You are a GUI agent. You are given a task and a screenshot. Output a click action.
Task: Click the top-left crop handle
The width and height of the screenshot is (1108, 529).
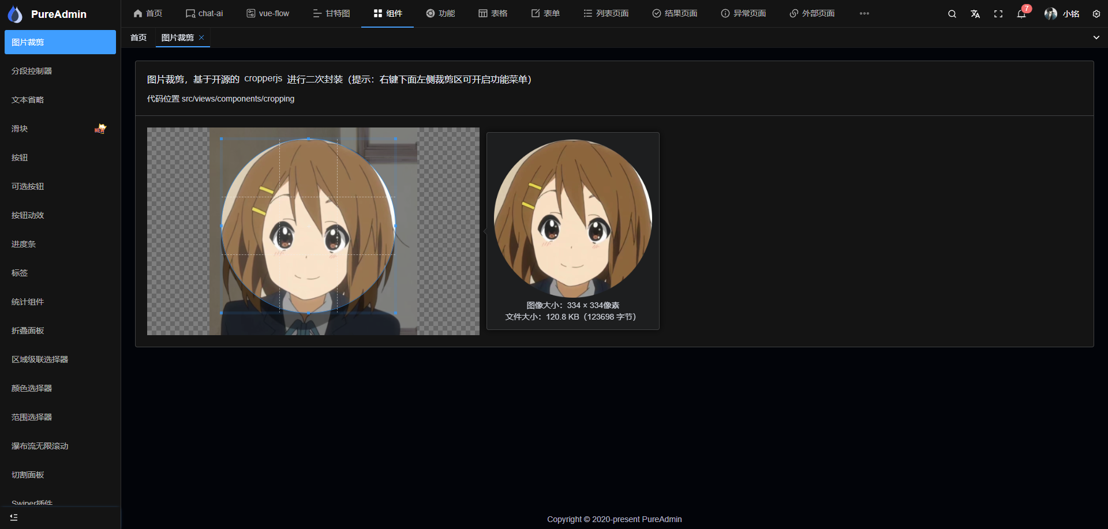click(x=222, y=139)
